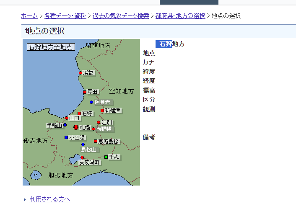
Task: Return to 都府県・地方の選択 page
Action: (x=180, y=16)
